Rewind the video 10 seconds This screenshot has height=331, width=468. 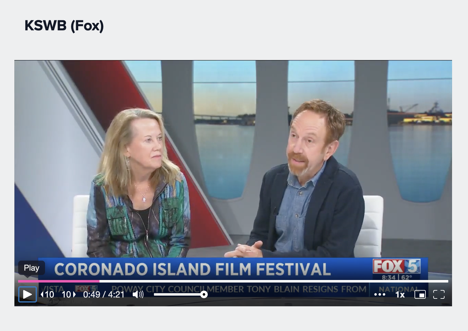coord(48,294)
